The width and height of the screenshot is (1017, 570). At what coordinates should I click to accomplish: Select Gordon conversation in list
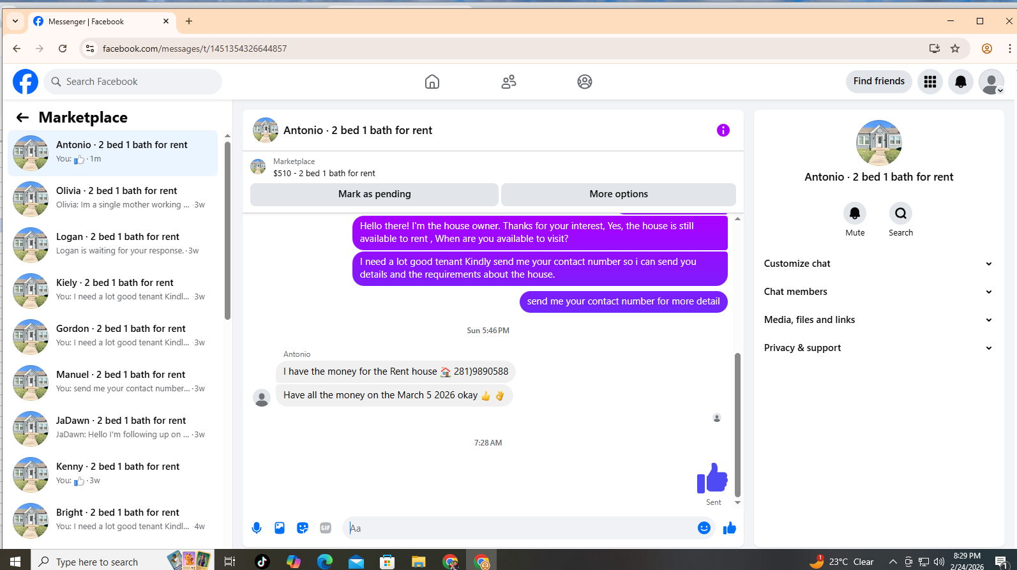112,337
